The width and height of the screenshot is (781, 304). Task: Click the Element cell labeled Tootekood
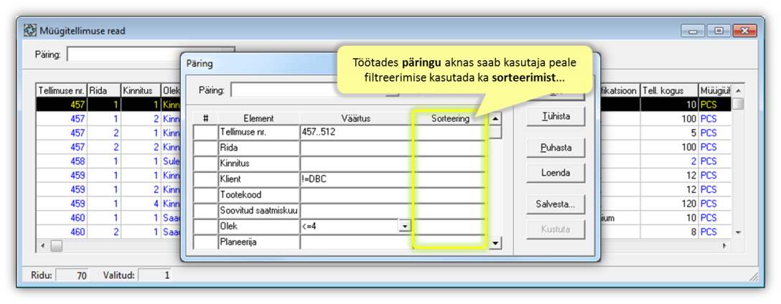point(259,194)
